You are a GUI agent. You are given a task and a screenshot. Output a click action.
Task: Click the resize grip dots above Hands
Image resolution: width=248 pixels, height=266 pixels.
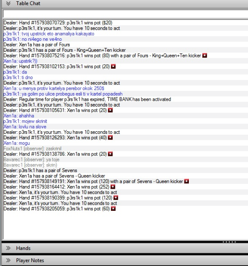(x=229, y=242)
